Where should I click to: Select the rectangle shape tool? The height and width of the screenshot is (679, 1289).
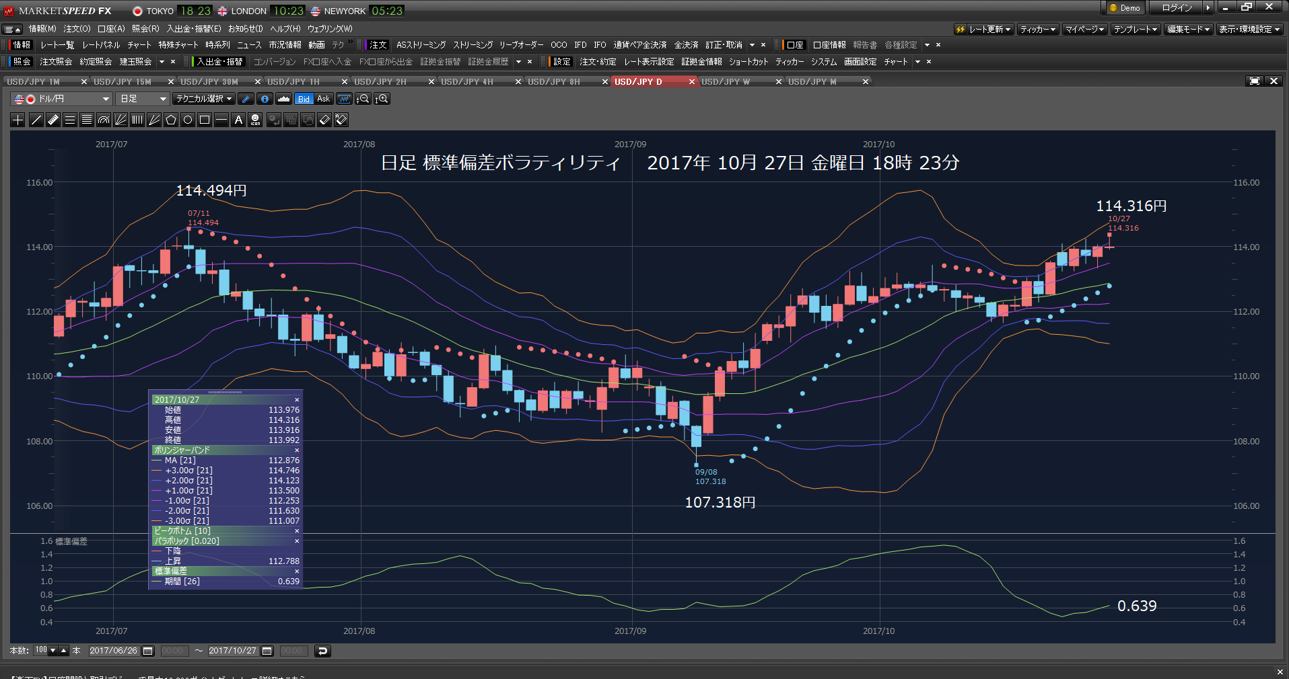pyautogui.click(x=204, y=120)
